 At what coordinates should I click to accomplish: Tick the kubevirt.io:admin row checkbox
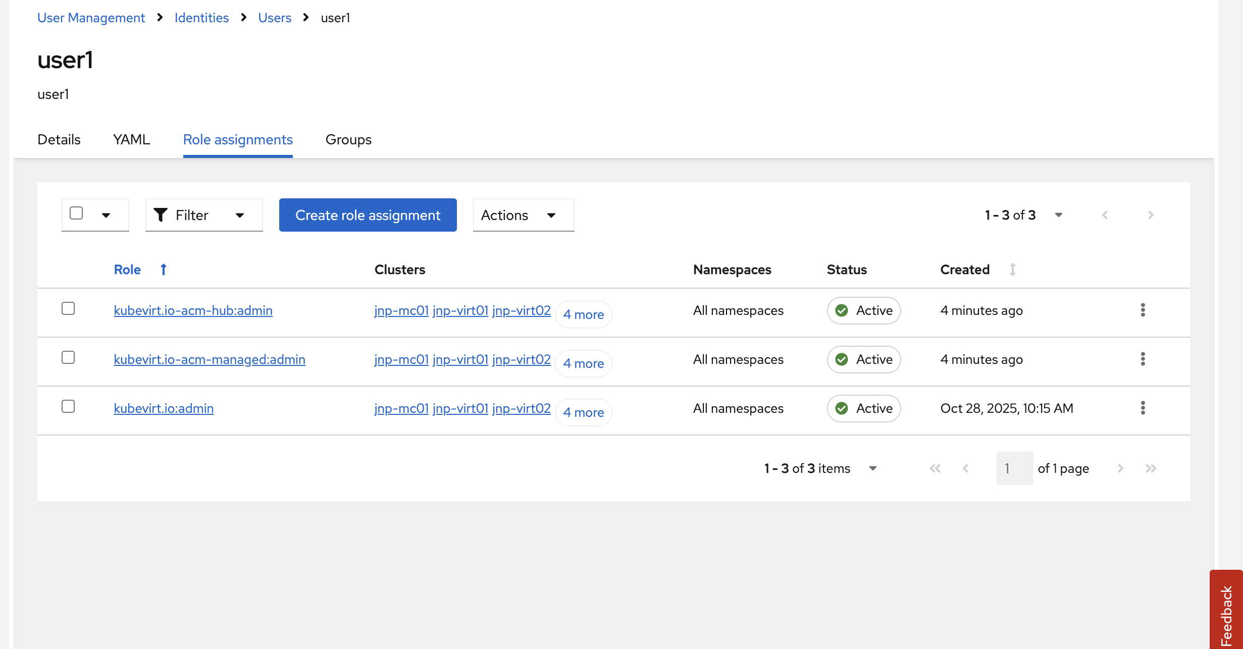coord(68,406)
